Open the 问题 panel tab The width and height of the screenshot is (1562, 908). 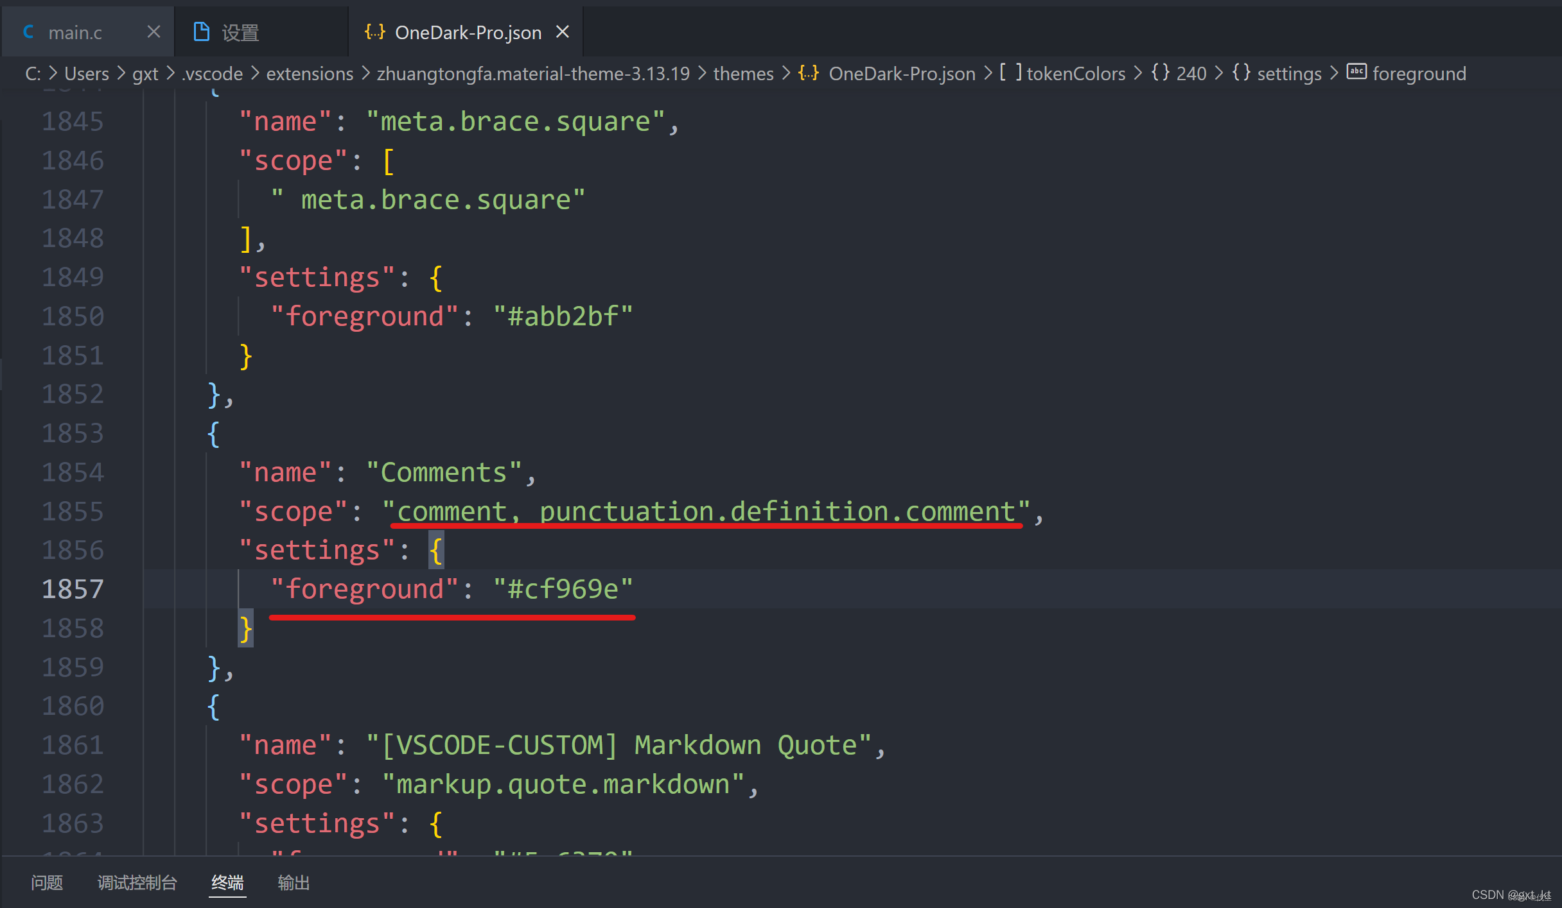pyautogui.click(x=46, y=883)
